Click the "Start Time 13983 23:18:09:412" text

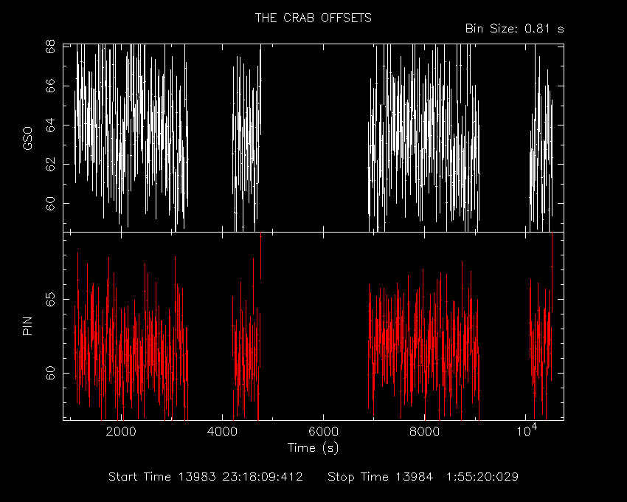point(206,477)
